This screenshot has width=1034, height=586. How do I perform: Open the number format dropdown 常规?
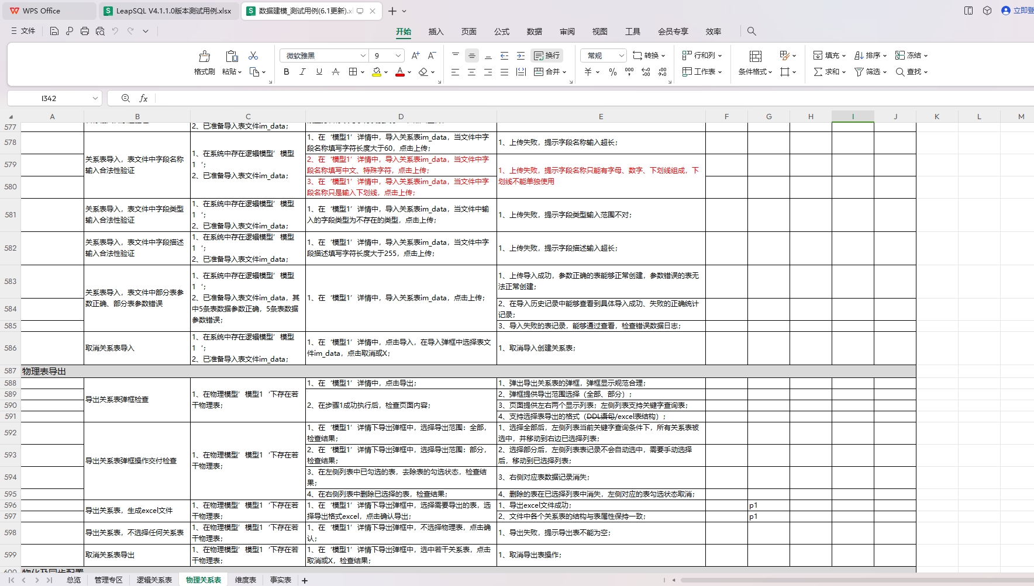coord(604,56)
